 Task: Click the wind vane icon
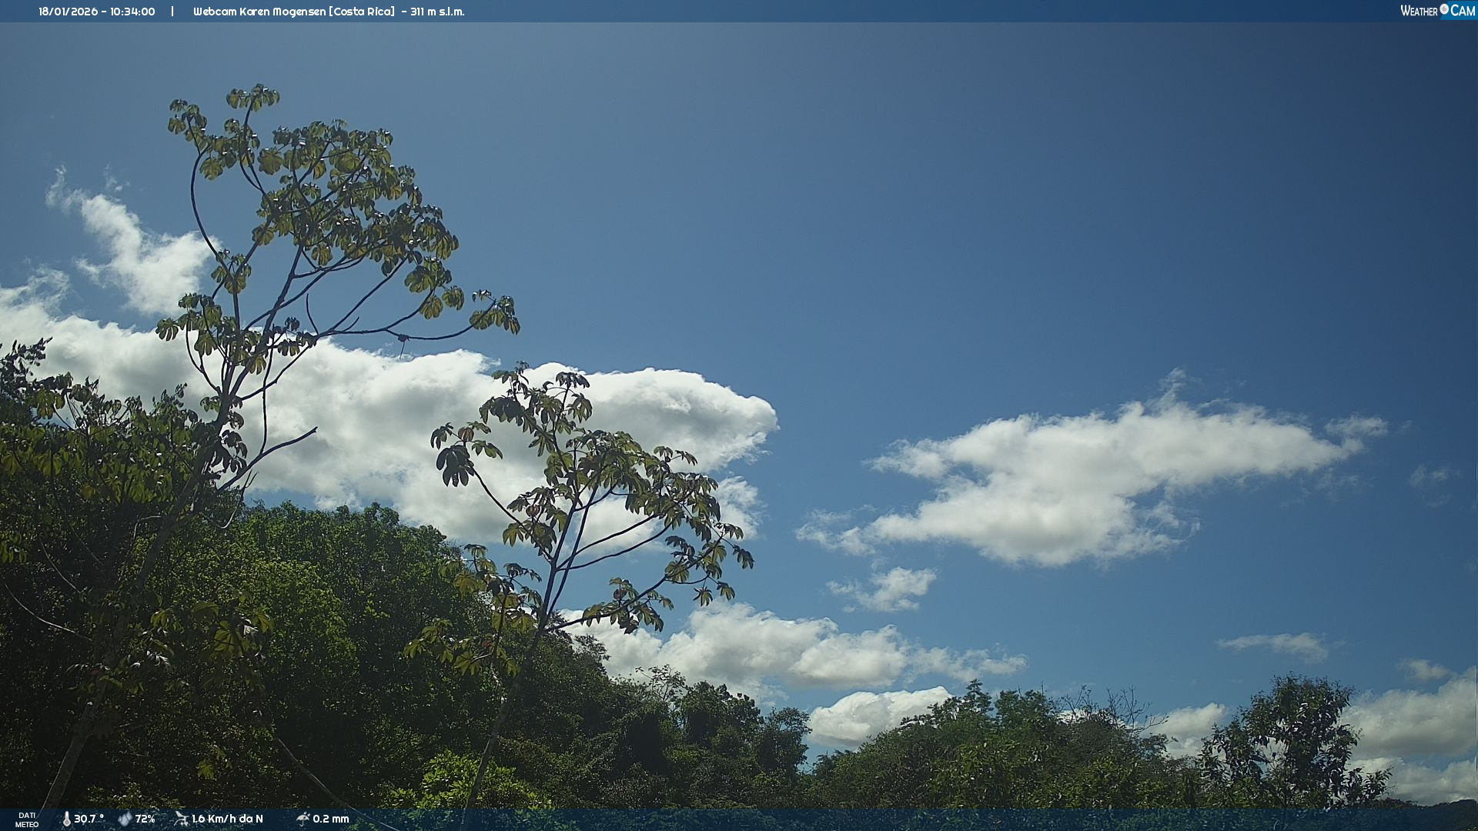(x=181, y=819)
